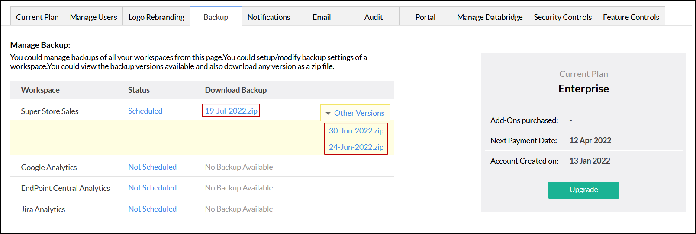Viewport: 696px width, 234px height.
Task: Select the Manage Databridge tab
Action: (490, 17)
